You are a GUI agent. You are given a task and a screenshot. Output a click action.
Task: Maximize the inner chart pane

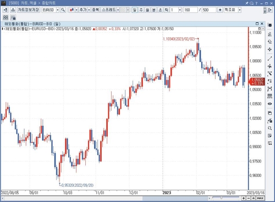pos(257,24)
